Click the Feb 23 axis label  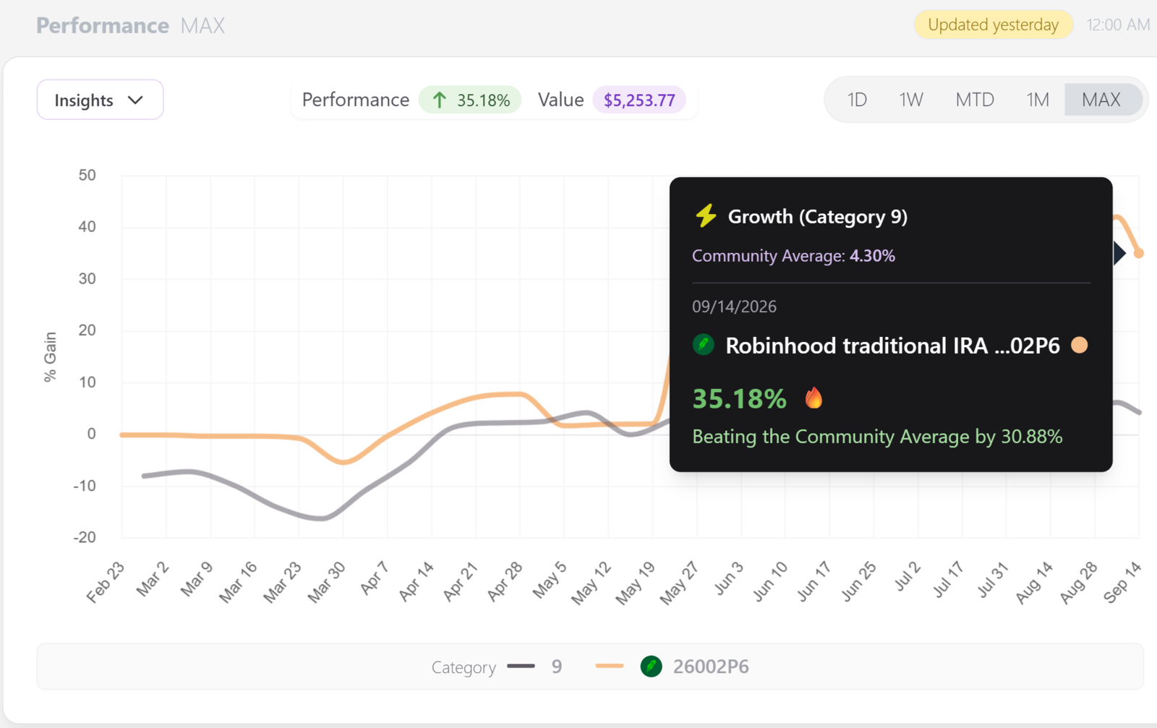click(x=107, y=582)
